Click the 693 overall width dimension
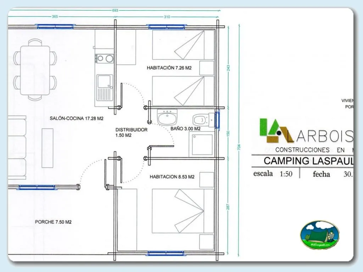 click(115, 10)
